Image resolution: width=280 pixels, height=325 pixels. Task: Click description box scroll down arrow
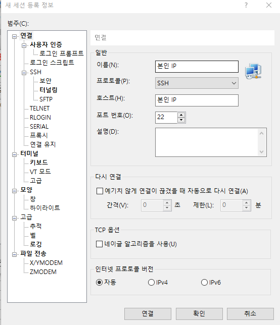coord(261,152)
